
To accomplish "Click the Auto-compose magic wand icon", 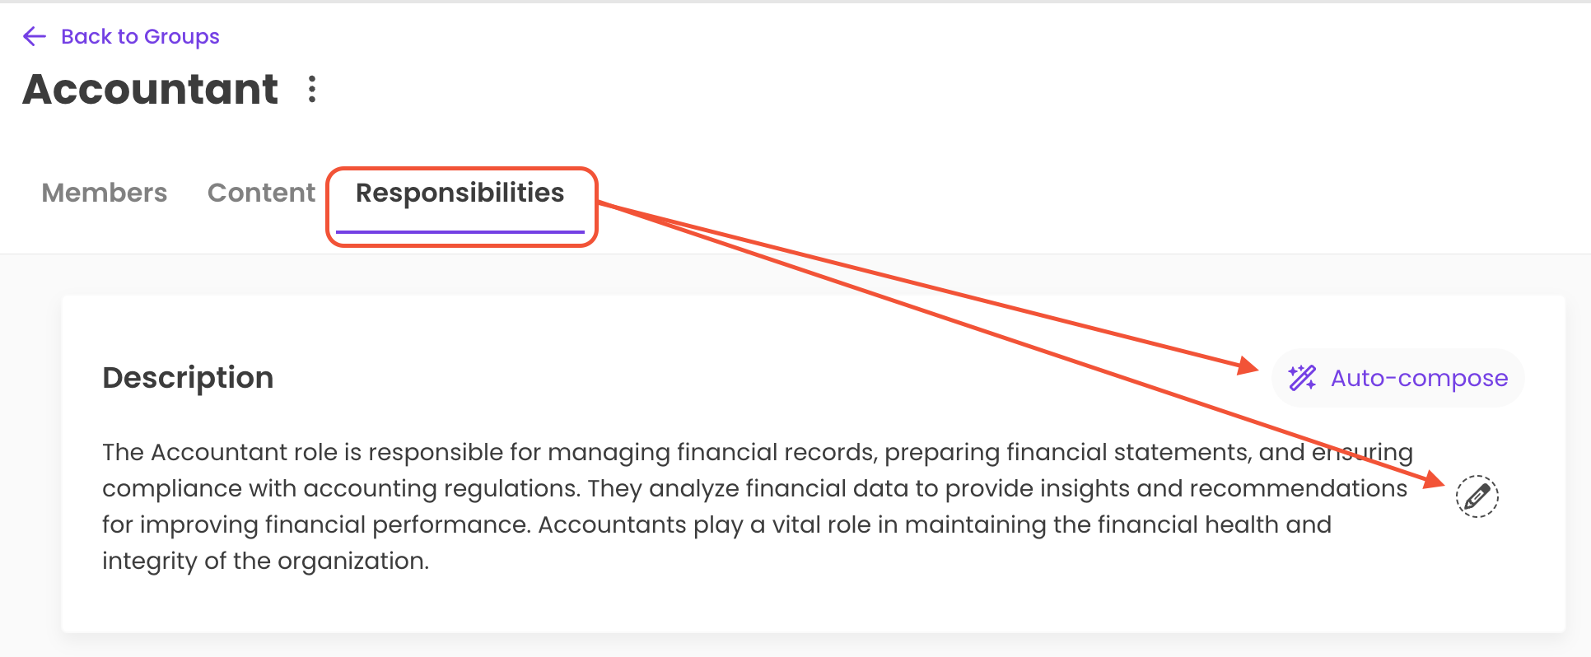I will click(1302, 378).
